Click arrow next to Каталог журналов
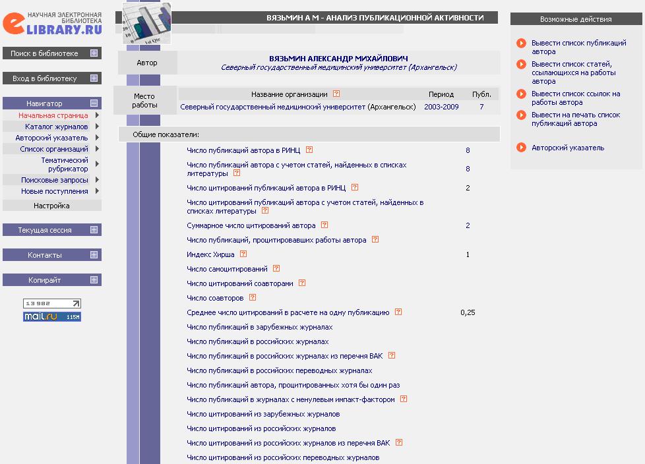Image resolution: width=645 pixels, height=464 pixels. (97, 126)
